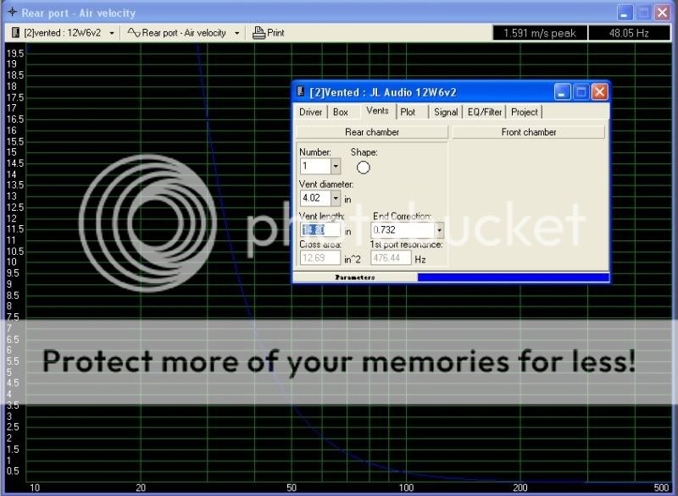The height and width of the screenshot is (496, 678).
Task: Expand the Rear port - Air velocity graph dropdown
Action: pos(236,33)
